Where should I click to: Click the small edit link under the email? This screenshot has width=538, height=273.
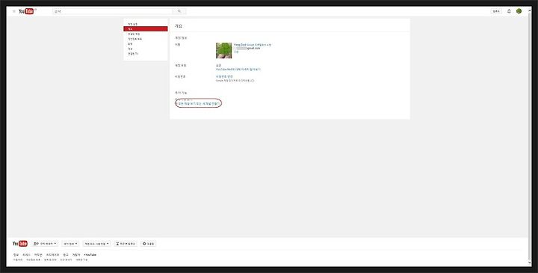tap(236, 52)
